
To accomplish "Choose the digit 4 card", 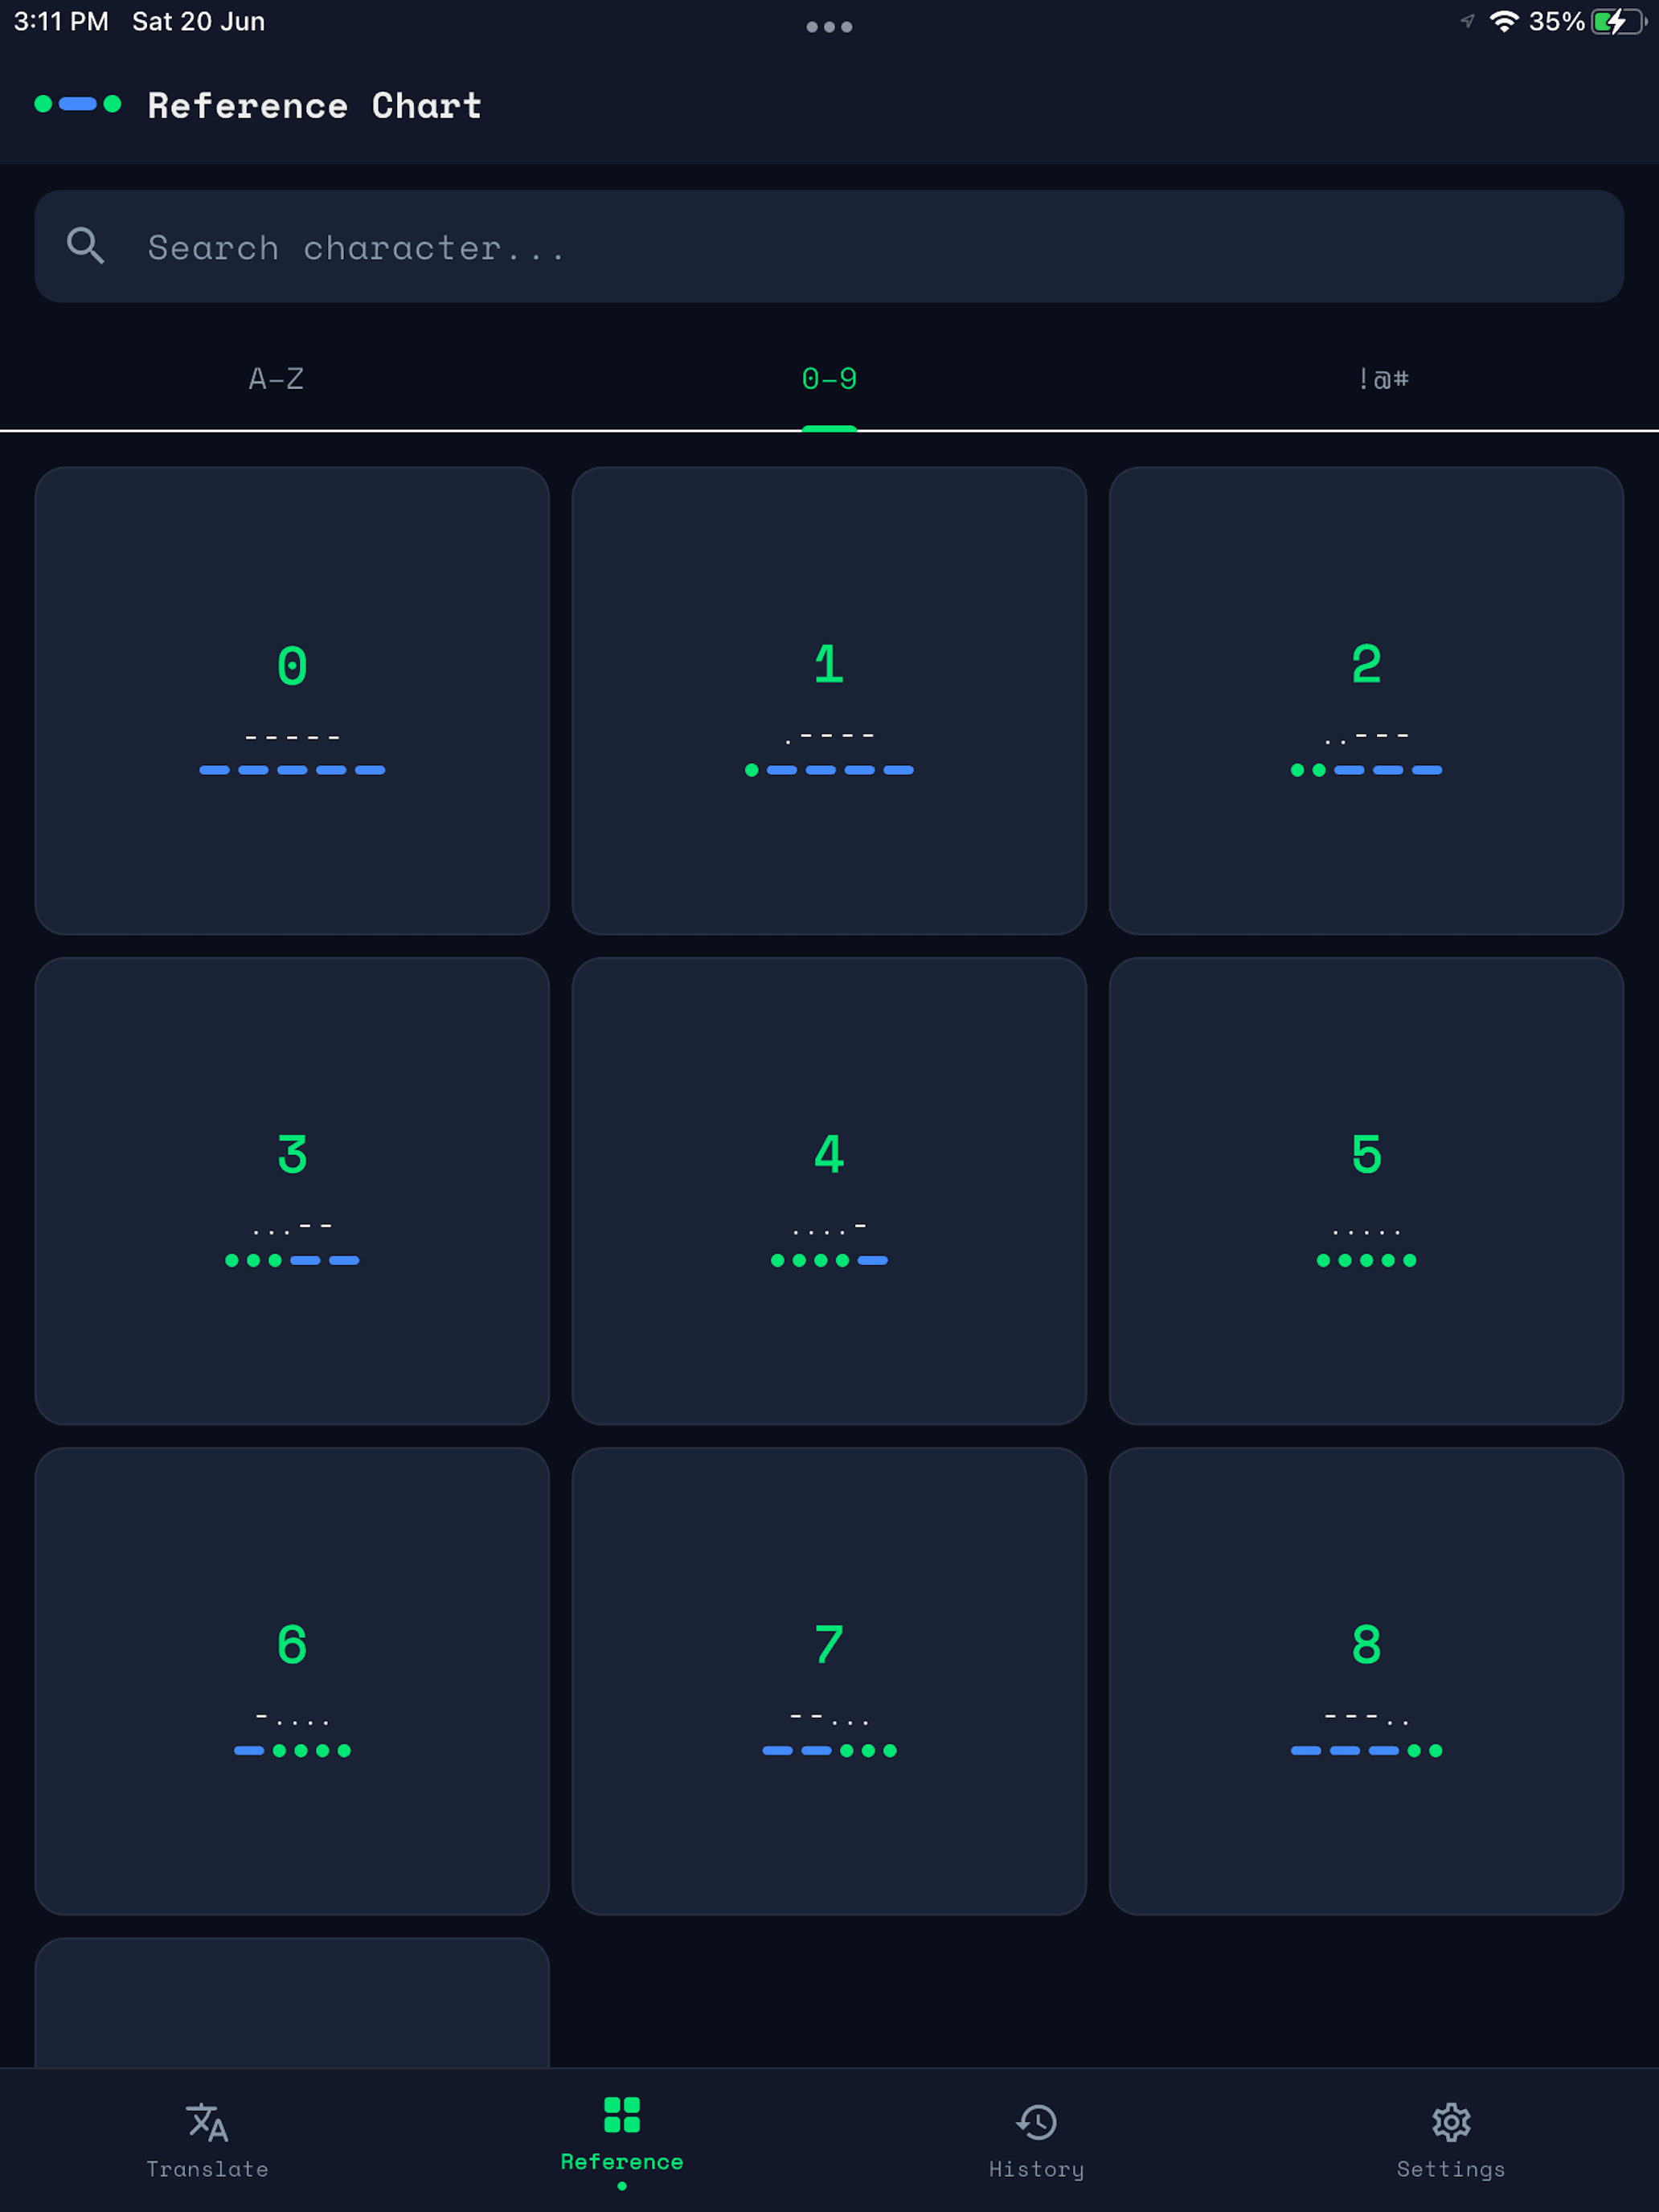I will [829, 1191].
